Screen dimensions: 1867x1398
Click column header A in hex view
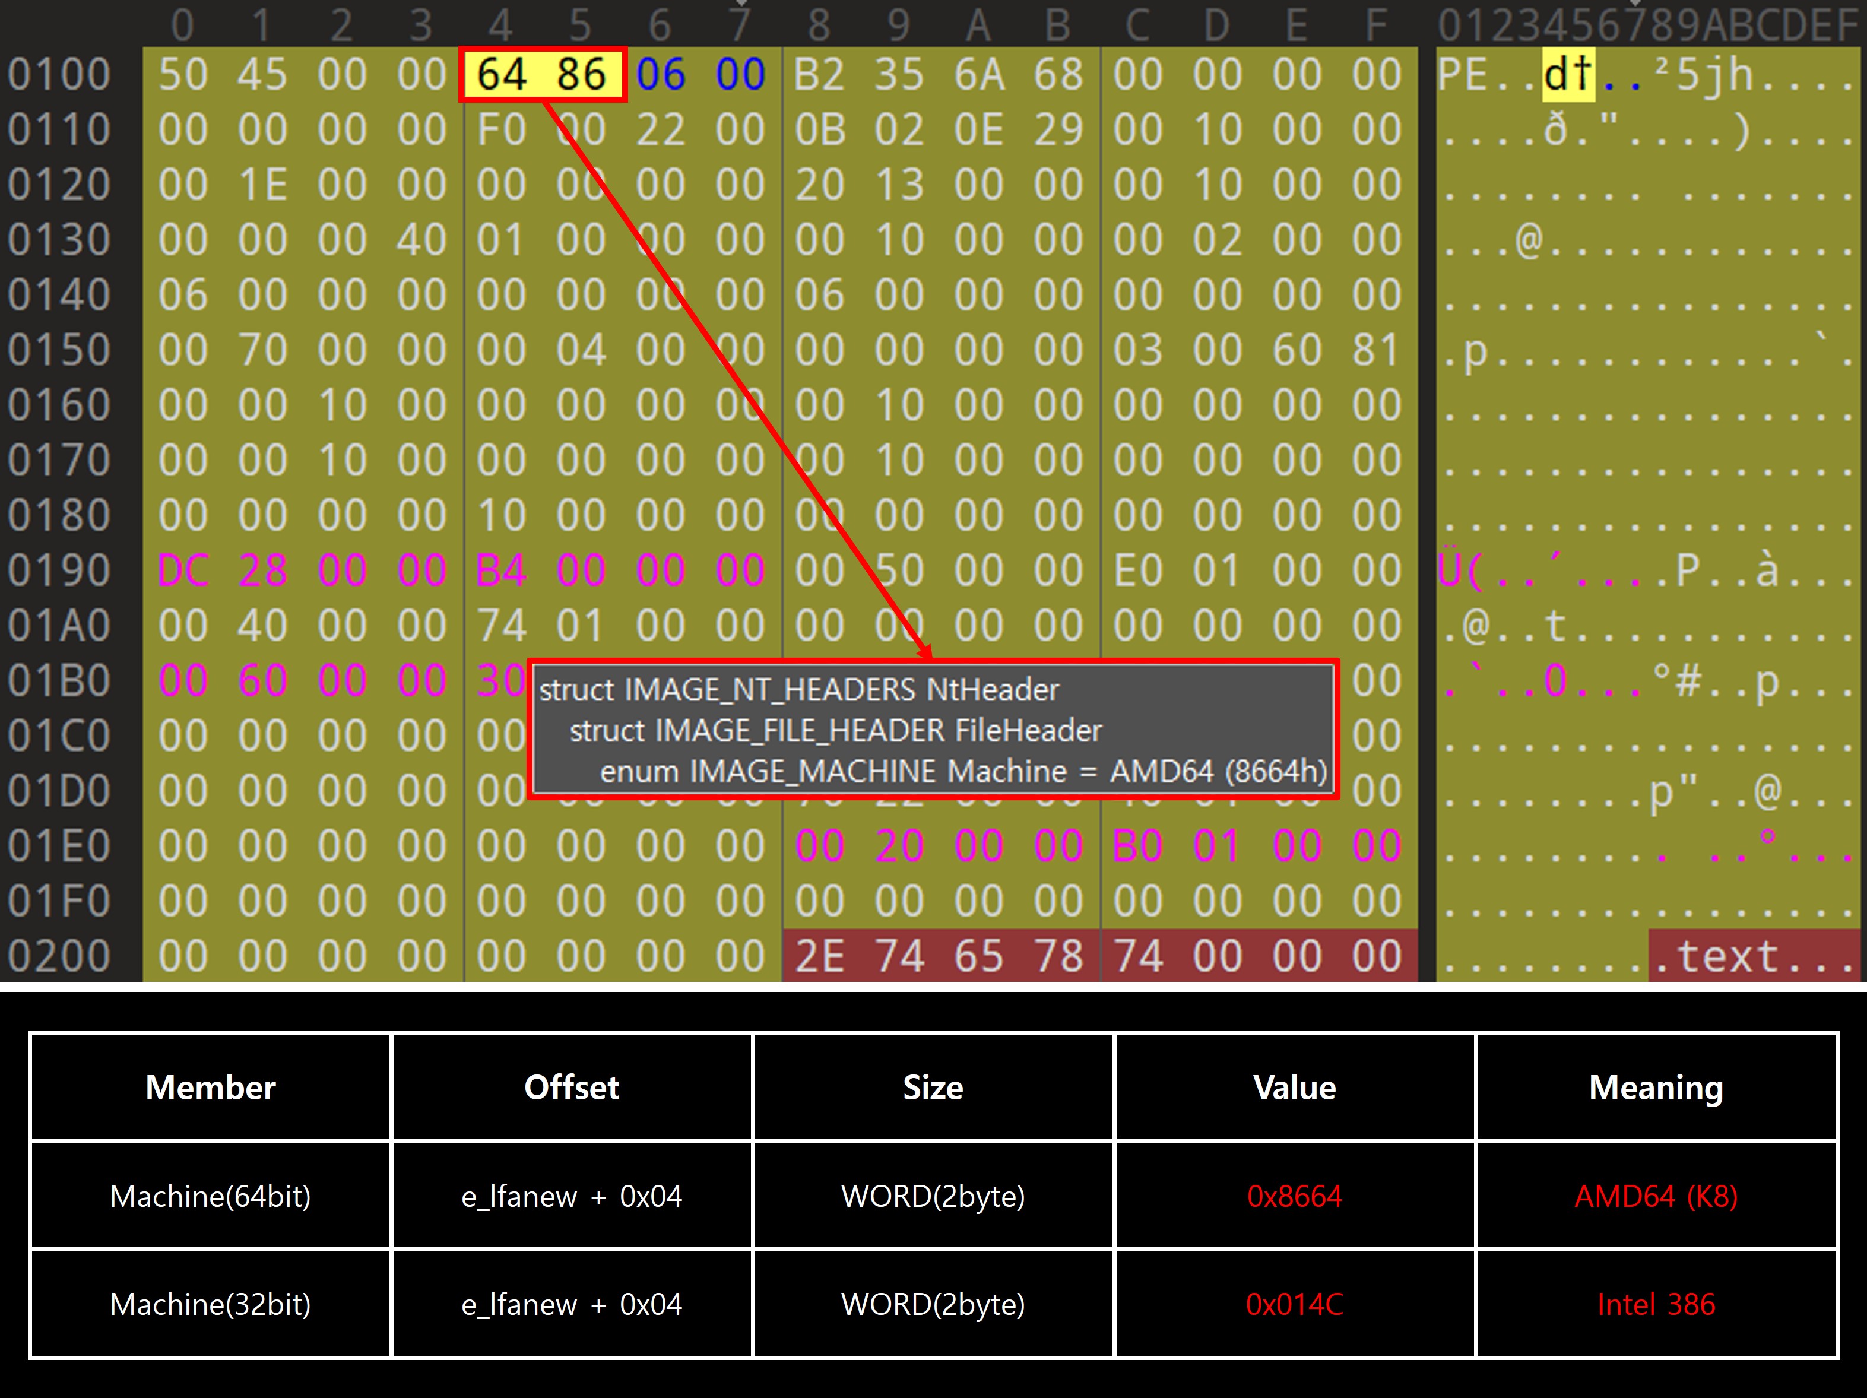click(x=978, y=26)
